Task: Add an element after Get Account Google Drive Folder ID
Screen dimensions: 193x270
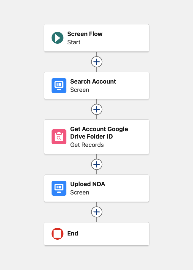Action: pyautogui.click(x=96, y=164)
